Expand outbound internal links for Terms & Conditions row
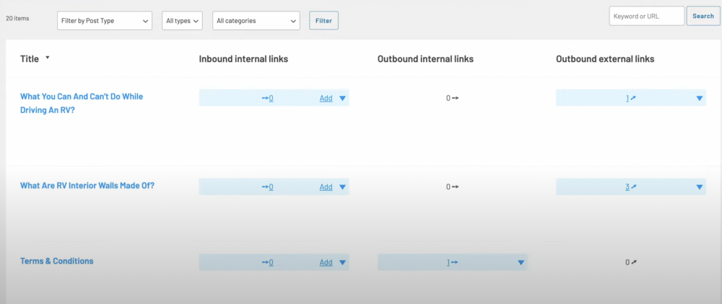Image resolution: width=722 pixels, height=304 pixels. coord(521,262)
